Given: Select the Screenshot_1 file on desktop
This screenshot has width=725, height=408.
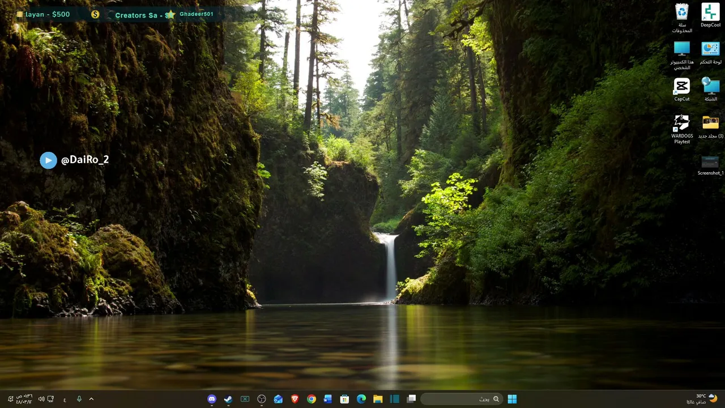Looking at the screenshot, I should [710, 165].
